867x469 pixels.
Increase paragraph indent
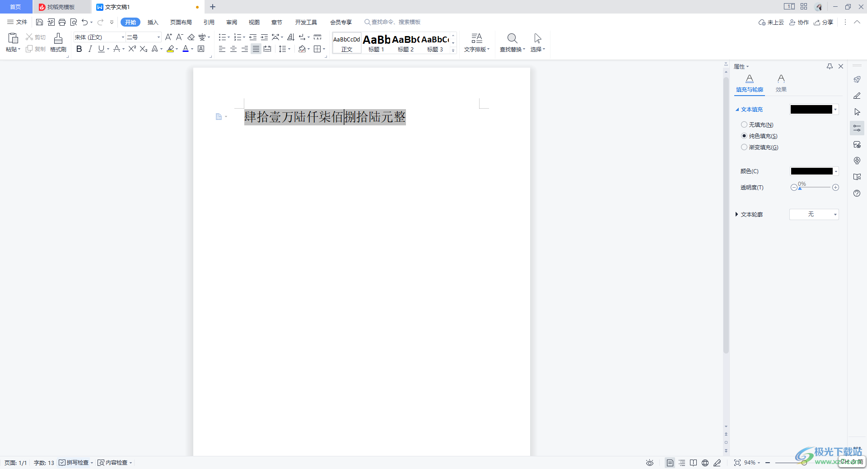264,37
